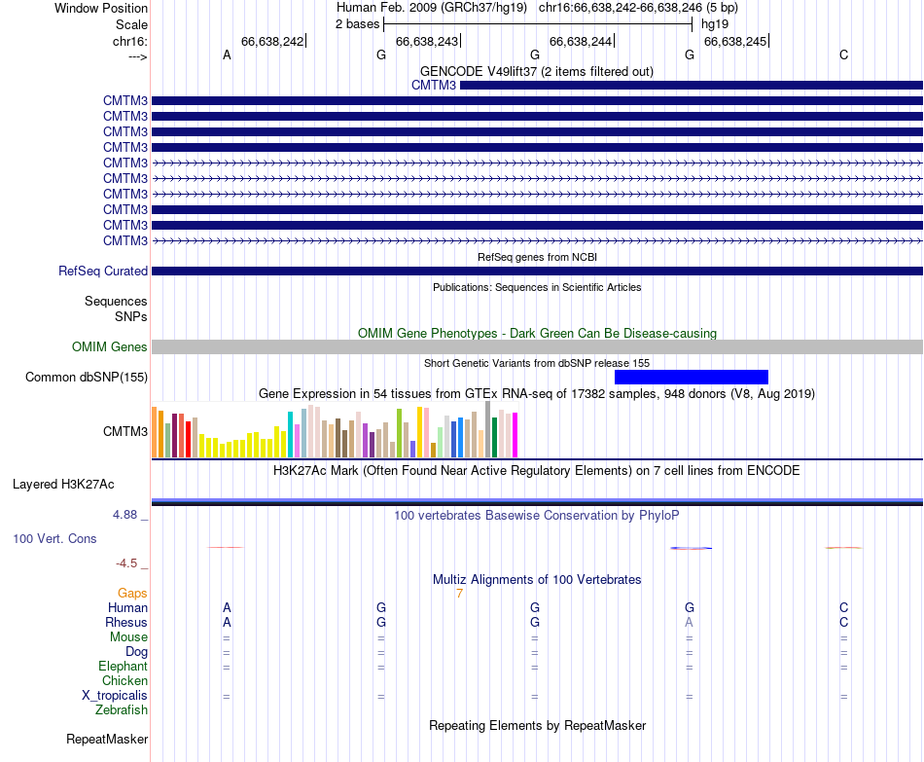Click the bright blue dbSNP variant bar
This screenshot has width=924, height=762.
(x=692, y=377)
